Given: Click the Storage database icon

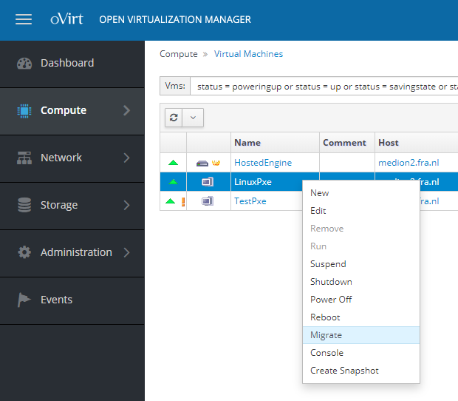Looking at the screenshot, I should click(24, 205).
